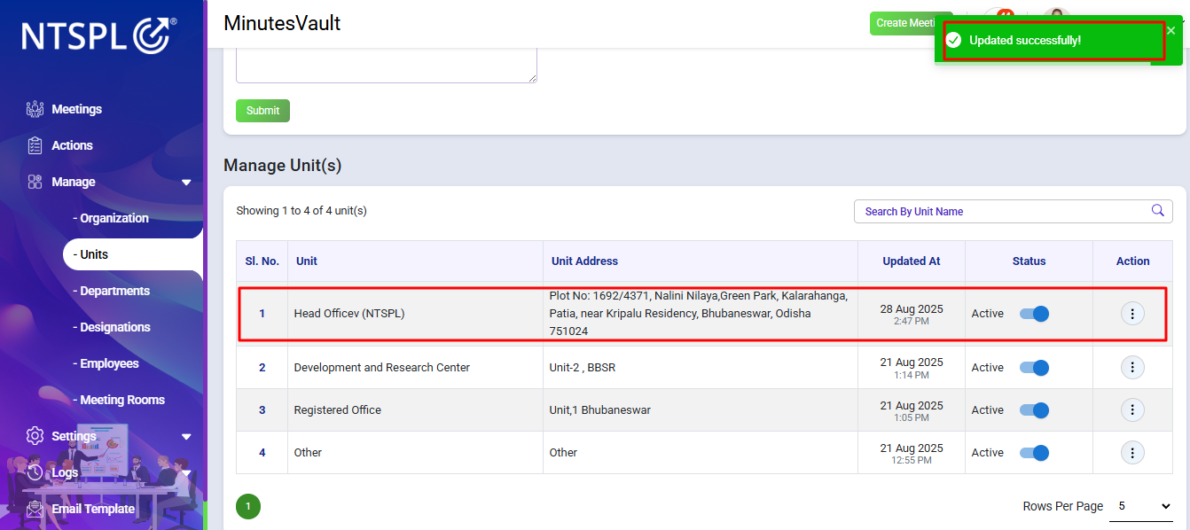Toggle status for Development and Research Center

point(1034,368)
